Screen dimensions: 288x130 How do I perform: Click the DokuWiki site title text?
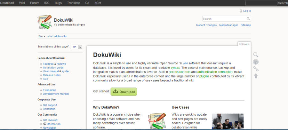coord(64,20)
